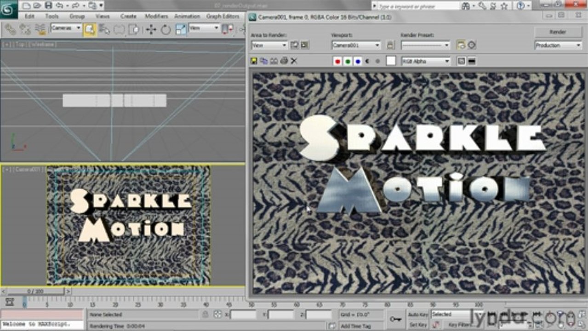Image resolution: width=588 pixels, height=331 pixels.
Task: Open the RGB Alpha channel dropdown
Action: pos(426,61)
